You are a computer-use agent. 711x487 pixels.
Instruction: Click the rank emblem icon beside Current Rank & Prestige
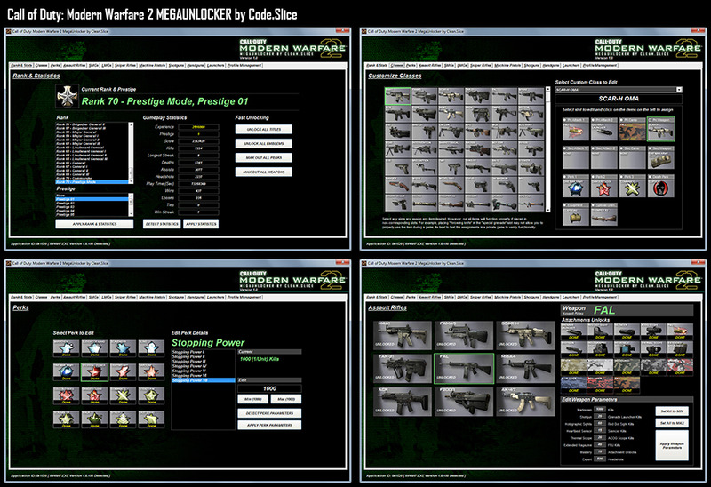coord(68,96)
